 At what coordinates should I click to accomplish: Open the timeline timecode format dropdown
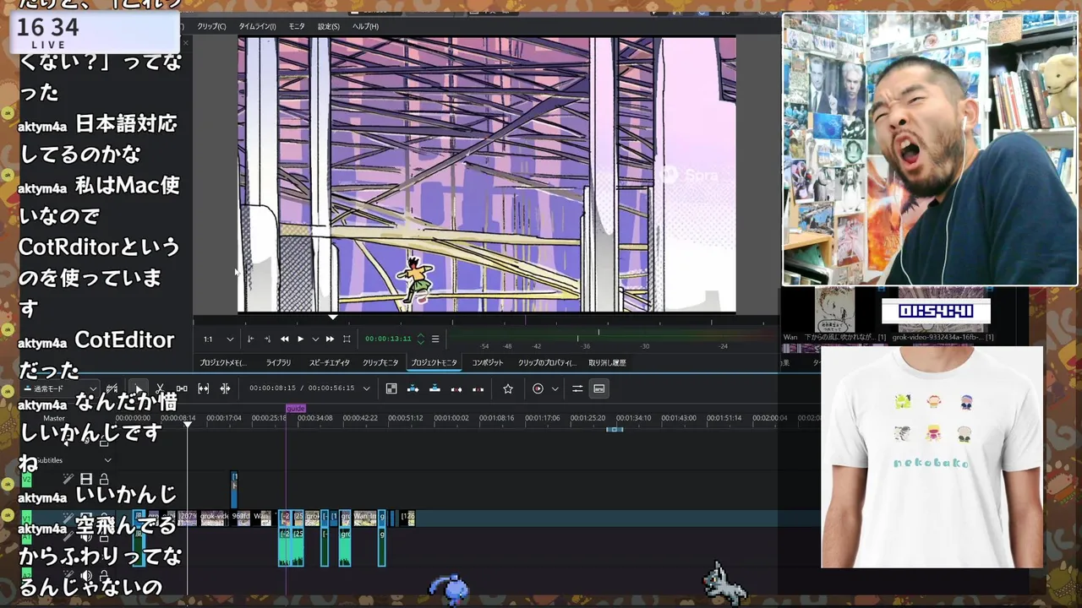pyautogui.click(x=366, y=388)
